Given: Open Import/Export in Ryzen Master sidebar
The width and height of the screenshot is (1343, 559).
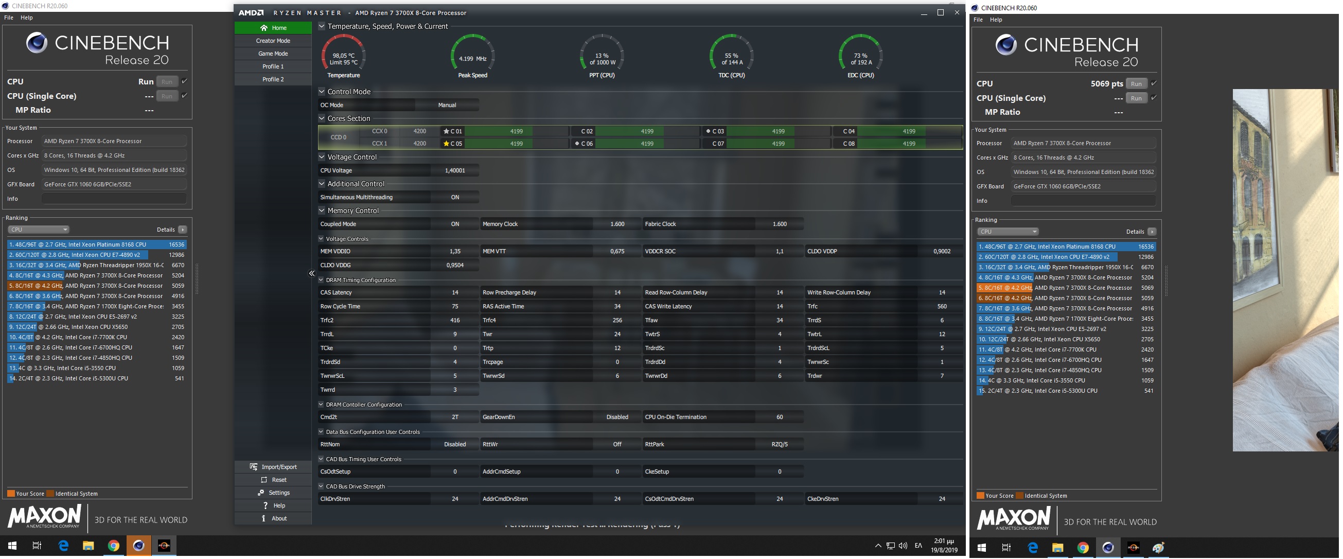Looking at the screenshot, I should click(x=273, y=467).
